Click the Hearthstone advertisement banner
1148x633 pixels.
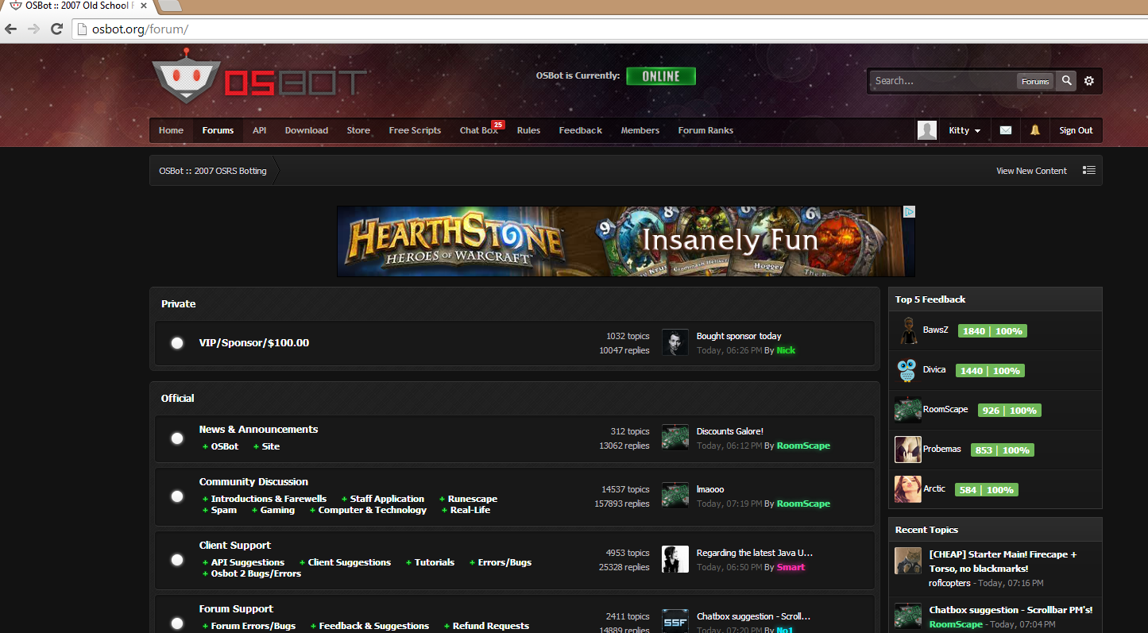[x=626, y=241]
